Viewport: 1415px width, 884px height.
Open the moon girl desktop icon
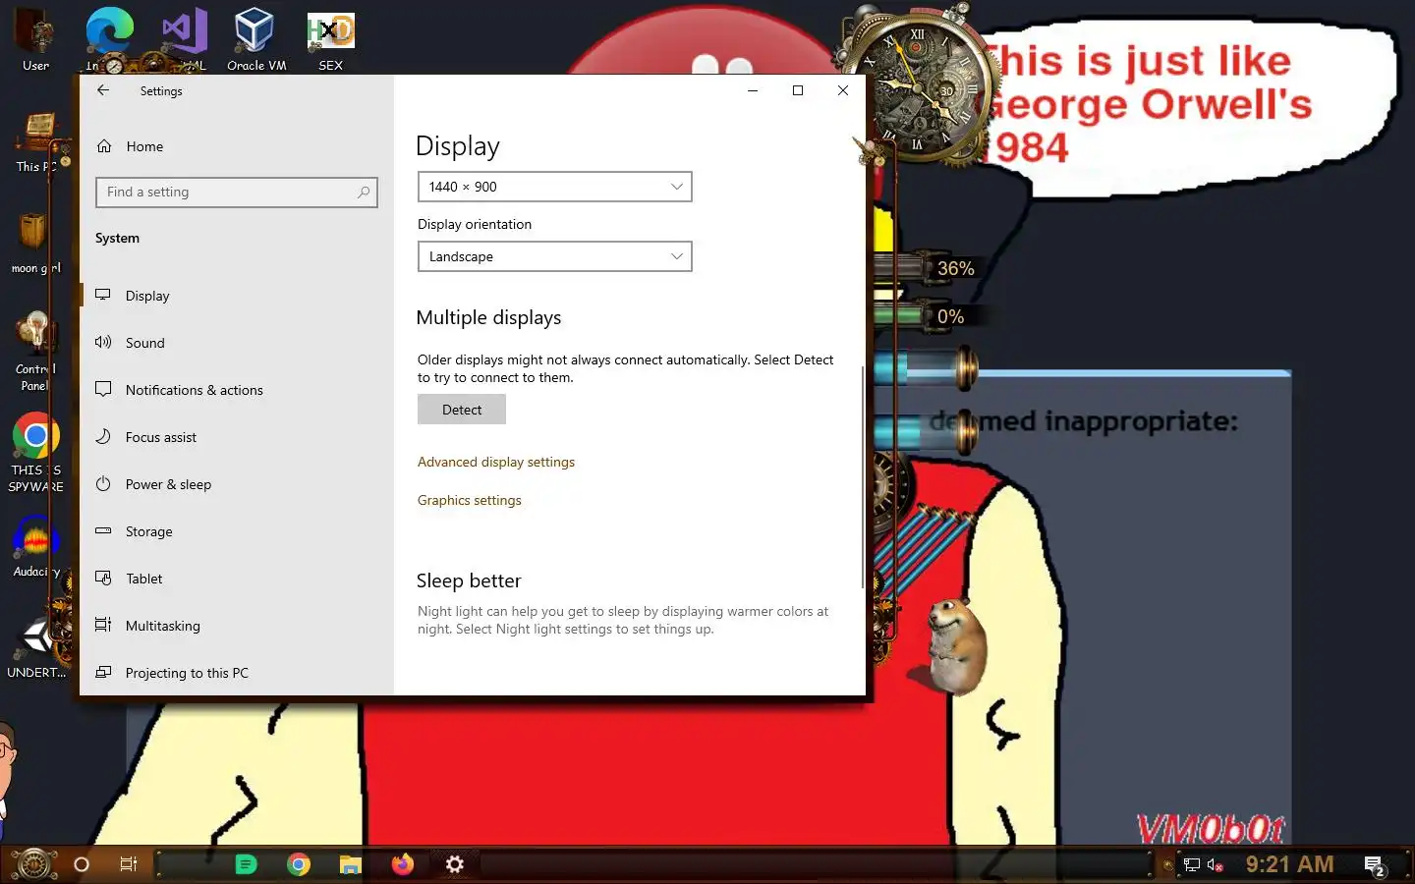click(x=35, y=244)
